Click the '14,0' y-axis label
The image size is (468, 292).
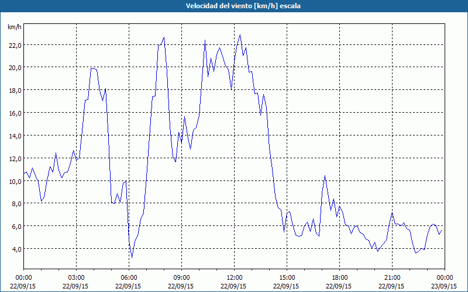(15, 136)
